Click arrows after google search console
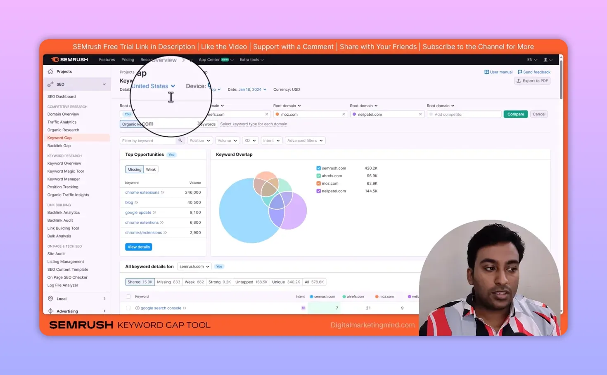Screen dimensions: 607x375 point(185,308)
